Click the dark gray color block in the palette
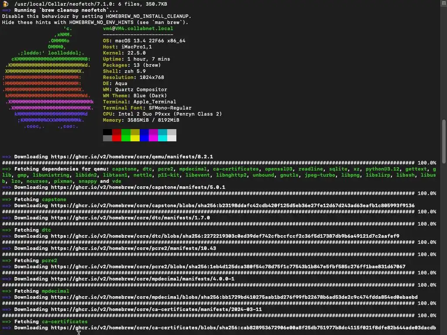The height and width of the screenshot is (335, 447). point(107,138)
